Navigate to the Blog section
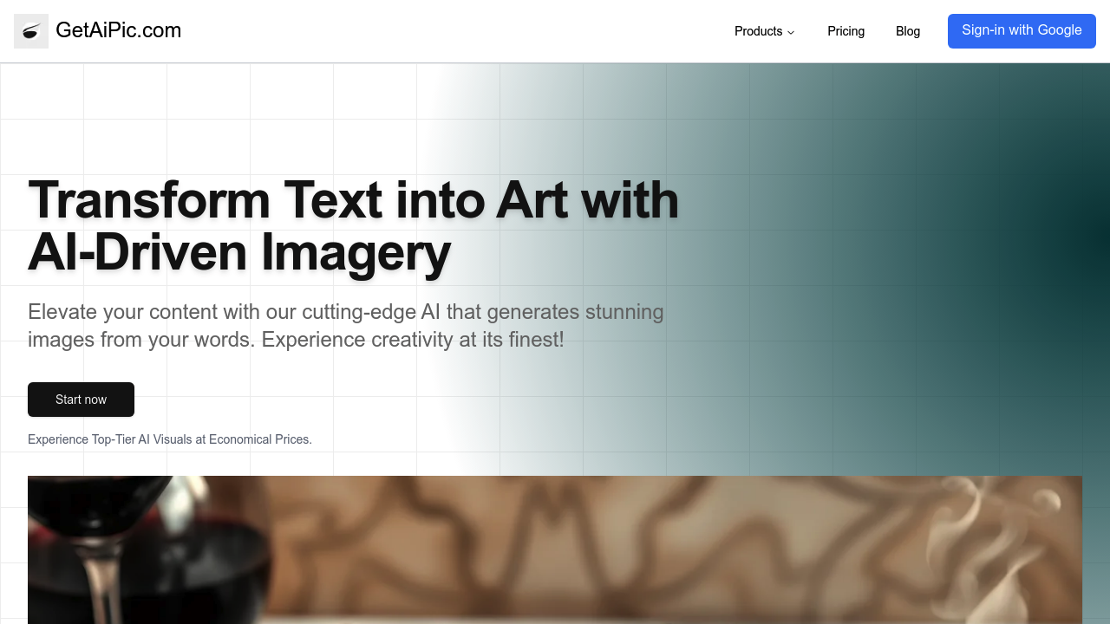Image resolution: width=1110 pixels, height=624 pixels. 908,31
